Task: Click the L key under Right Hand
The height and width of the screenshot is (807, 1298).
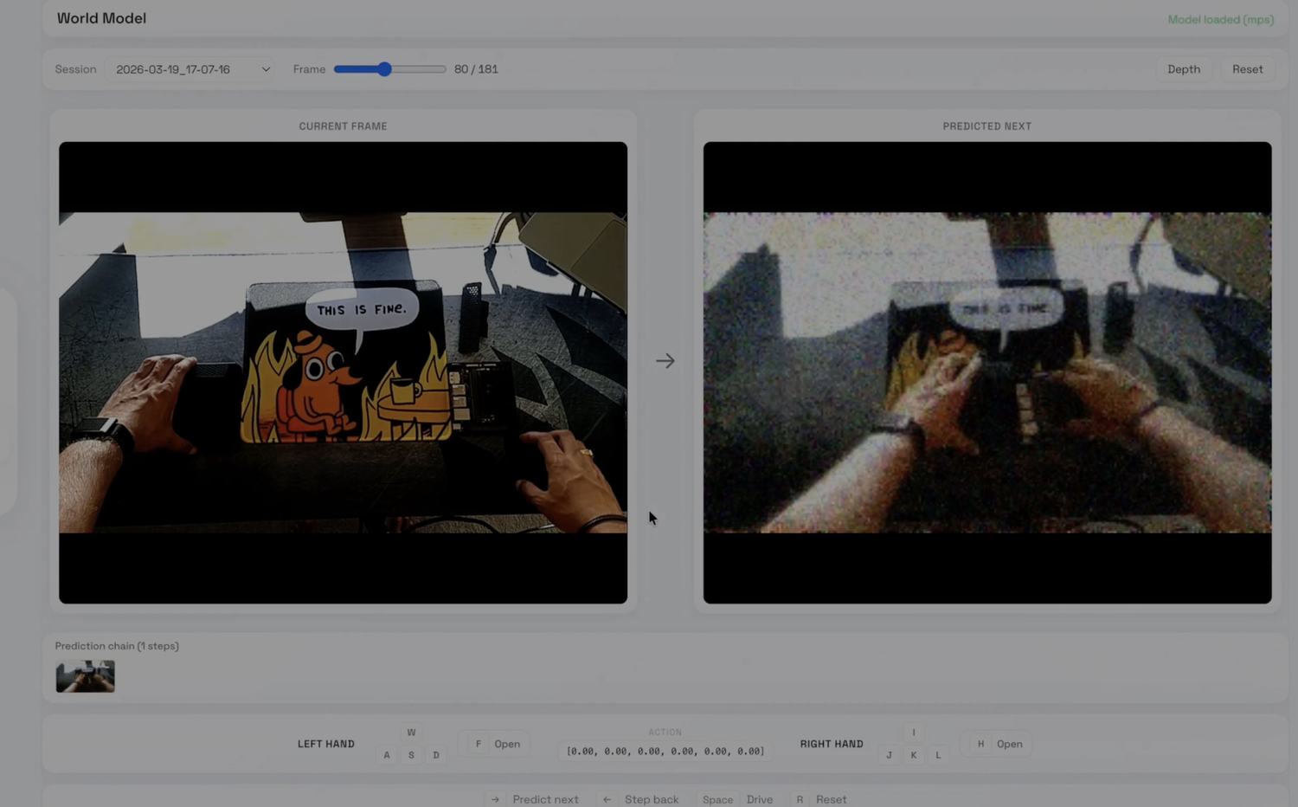Action: pyautogui.click(x=938, y=755)
